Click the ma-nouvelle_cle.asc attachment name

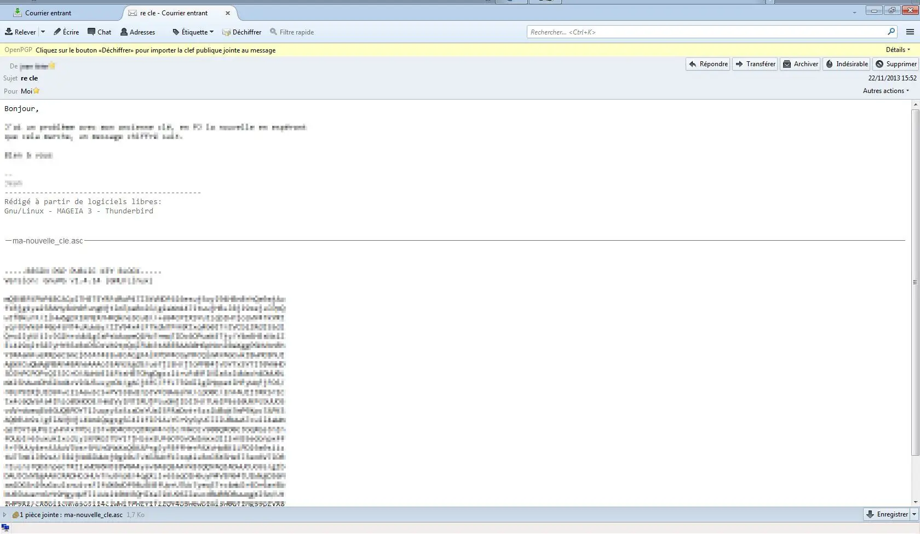pyautogui.click(x=93, y=515)
